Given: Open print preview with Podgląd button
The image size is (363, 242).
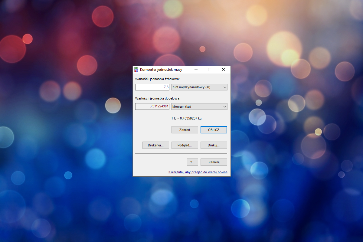Looking at the screenshot, I should click(x=185, y=145).
